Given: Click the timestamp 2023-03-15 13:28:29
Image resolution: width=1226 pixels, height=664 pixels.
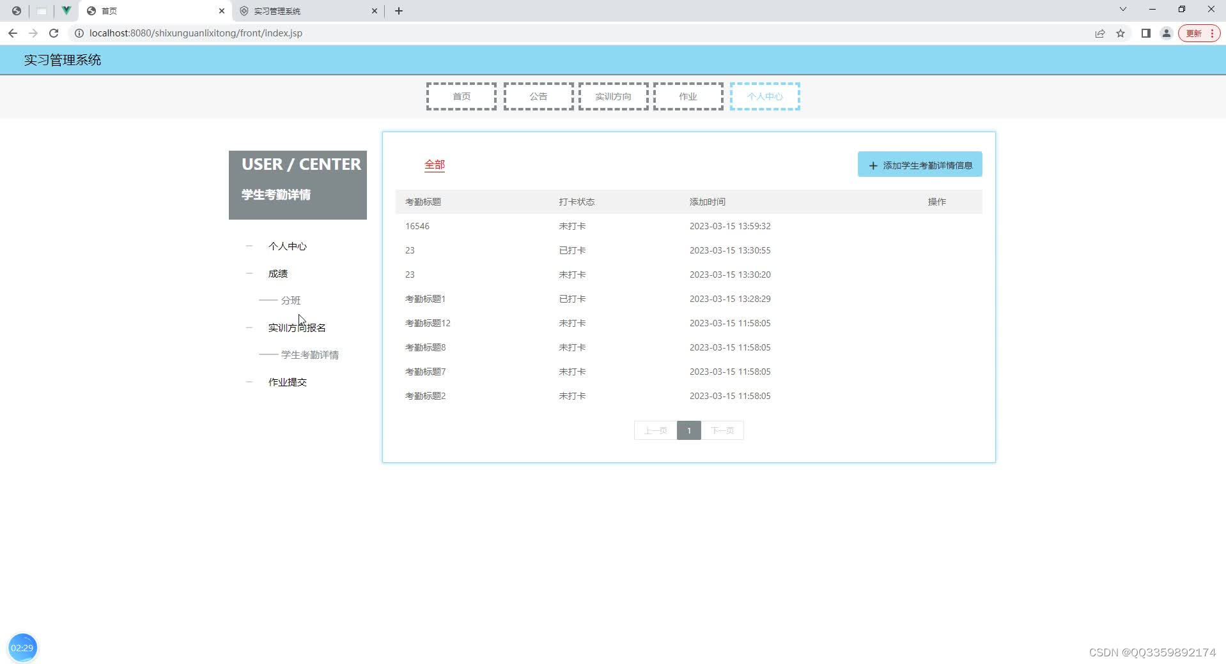Looking at the screenshot, I should point(730,299).
